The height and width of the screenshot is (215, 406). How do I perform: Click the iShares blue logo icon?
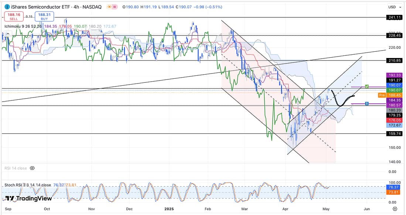pyautogui.click(x=7, y=7)
